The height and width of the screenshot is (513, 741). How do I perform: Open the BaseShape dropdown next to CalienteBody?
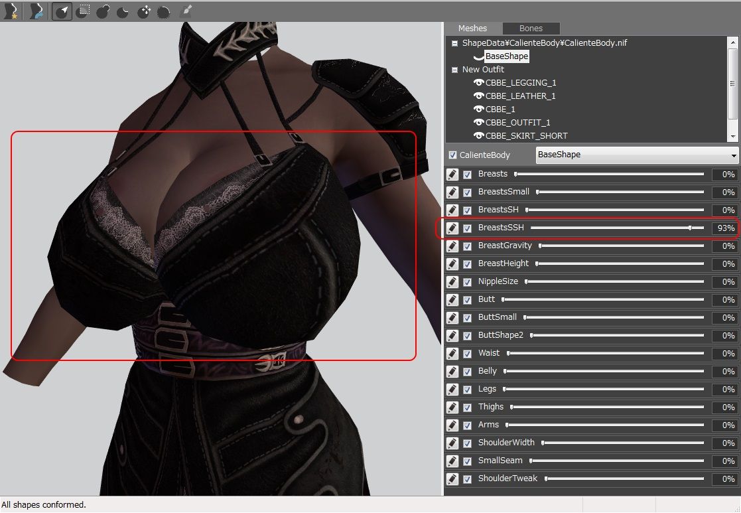(637, 155)
